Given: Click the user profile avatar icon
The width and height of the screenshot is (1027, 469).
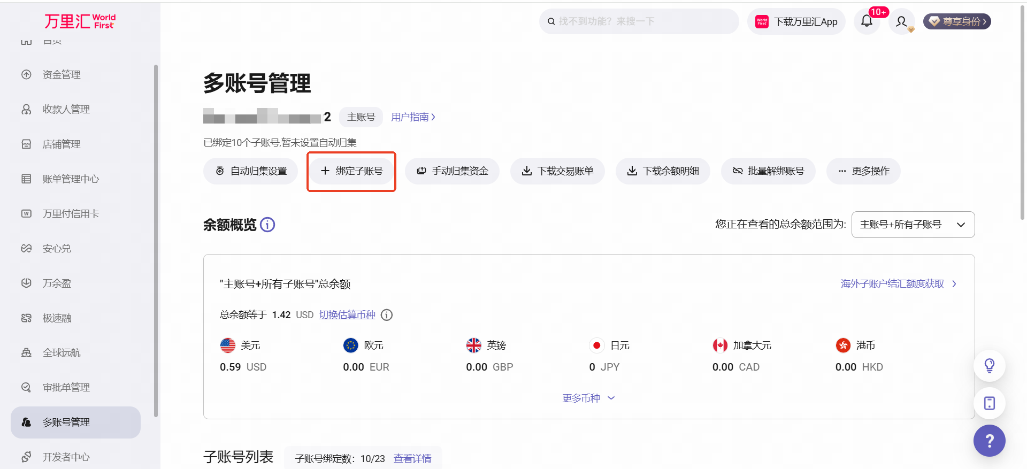Looking at the screenshot, I should pos(902,22).
